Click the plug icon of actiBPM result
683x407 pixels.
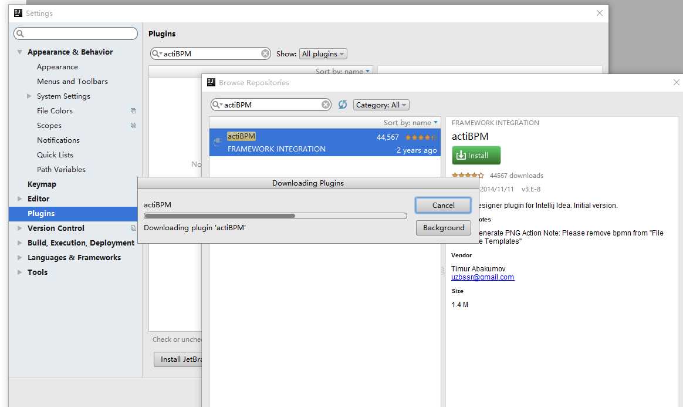(x=218, y=142)
